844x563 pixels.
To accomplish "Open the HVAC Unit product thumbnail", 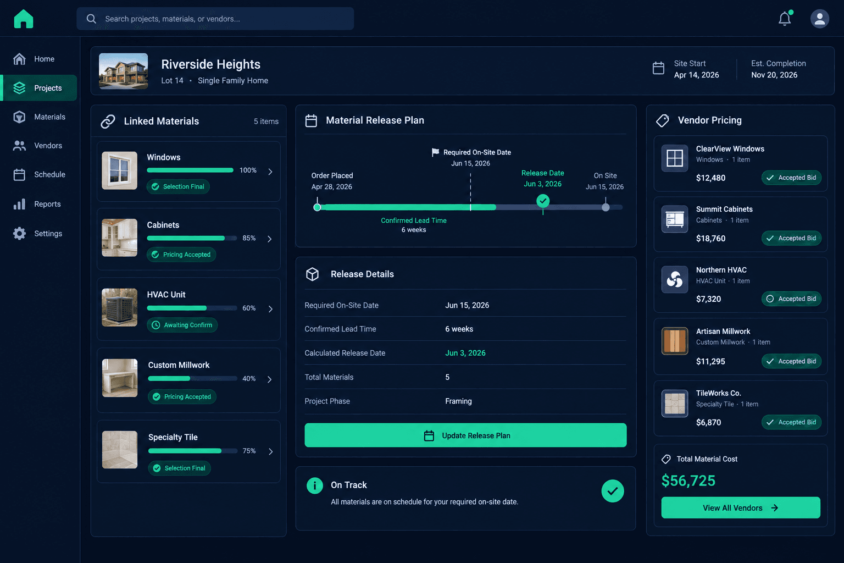I will tap(120, 307).
